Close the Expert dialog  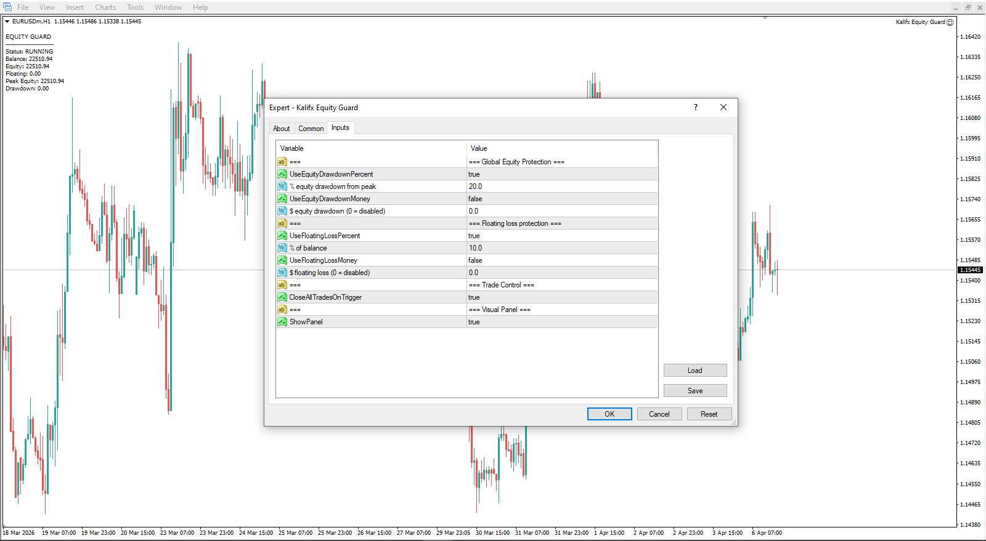pyautogui.click(x=723, y=107)
